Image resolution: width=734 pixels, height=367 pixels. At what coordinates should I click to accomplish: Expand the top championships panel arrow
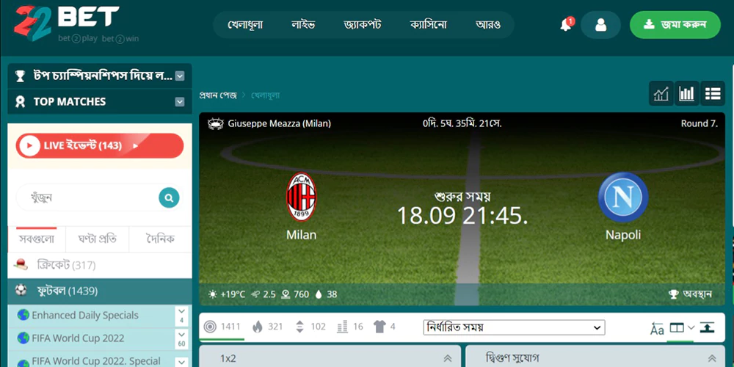click(x=180, y=76)
